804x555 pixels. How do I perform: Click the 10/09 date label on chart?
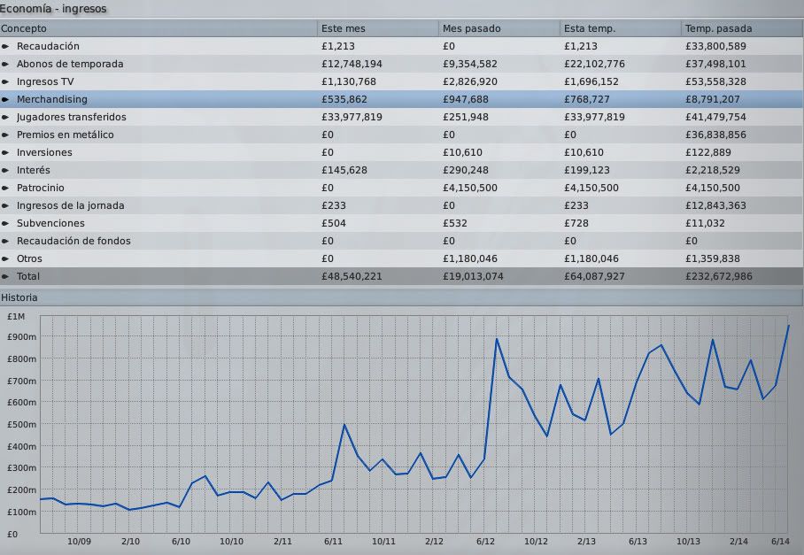[x=79, y=541]
